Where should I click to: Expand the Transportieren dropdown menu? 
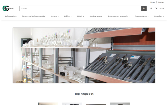coord(142,16)
